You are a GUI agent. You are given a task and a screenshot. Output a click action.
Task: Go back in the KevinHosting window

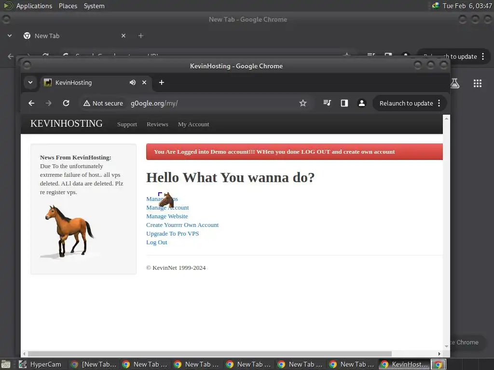pyautogui.click(x=31, y=103)
